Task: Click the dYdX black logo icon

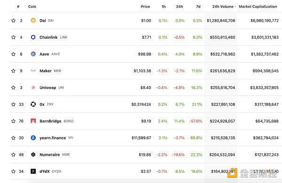Action: 33,171
